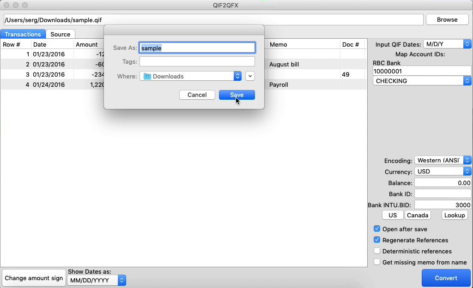Click the Save button in the dialog
The height and width of the screenshot is (288, 473).
point(237,95)
